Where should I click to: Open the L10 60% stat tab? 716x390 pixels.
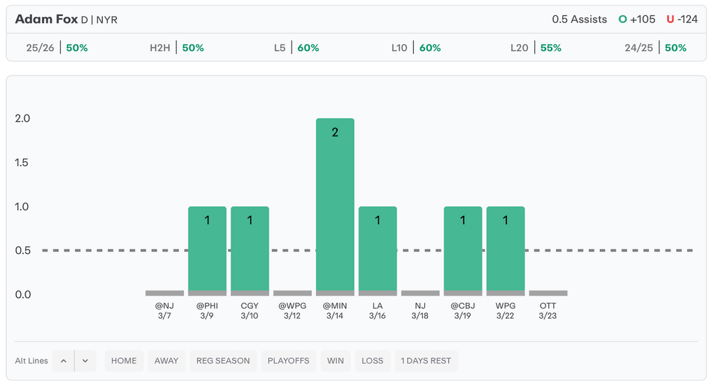(x=416, y=48)
